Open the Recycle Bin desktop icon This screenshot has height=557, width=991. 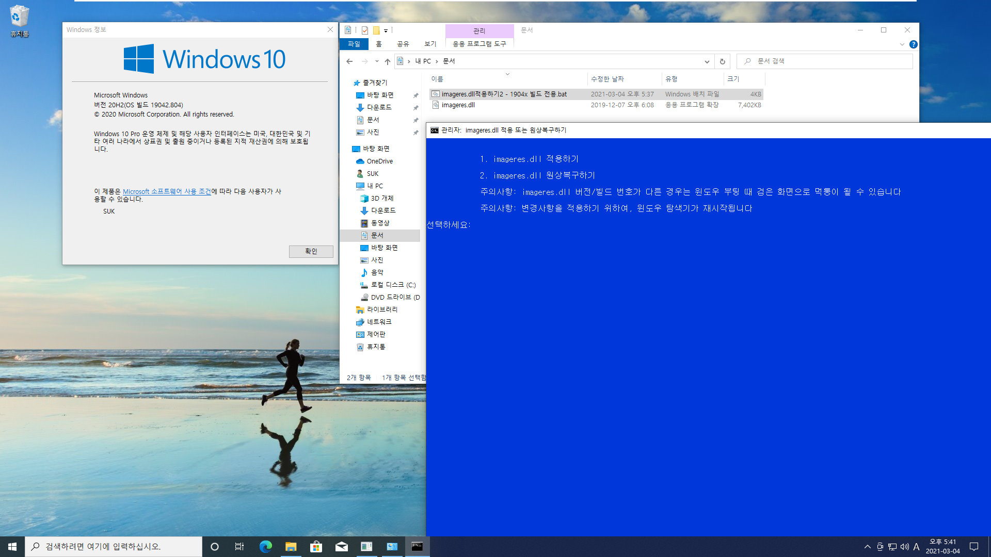(19, 21)
